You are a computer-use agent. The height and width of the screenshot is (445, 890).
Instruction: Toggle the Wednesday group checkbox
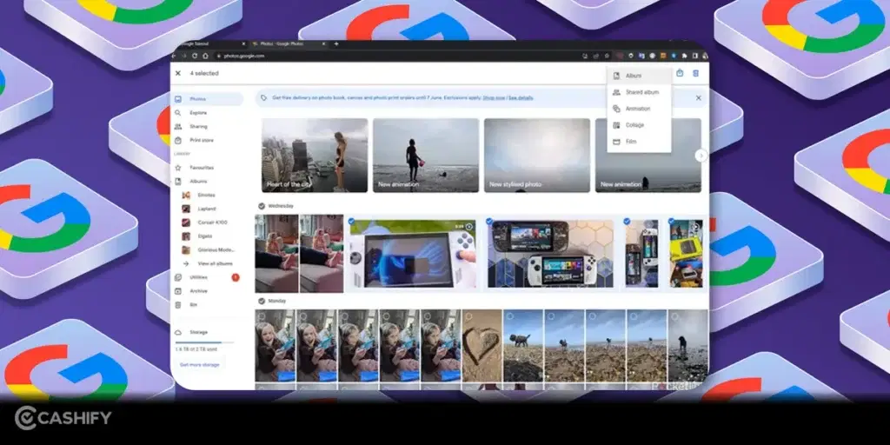click(262, 206)
